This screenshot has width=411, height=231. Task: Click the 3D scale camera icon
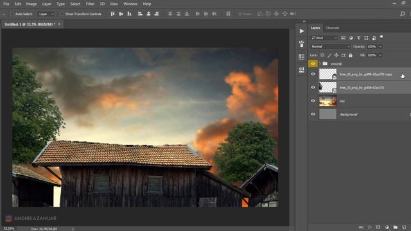click(x=293, y=14)
